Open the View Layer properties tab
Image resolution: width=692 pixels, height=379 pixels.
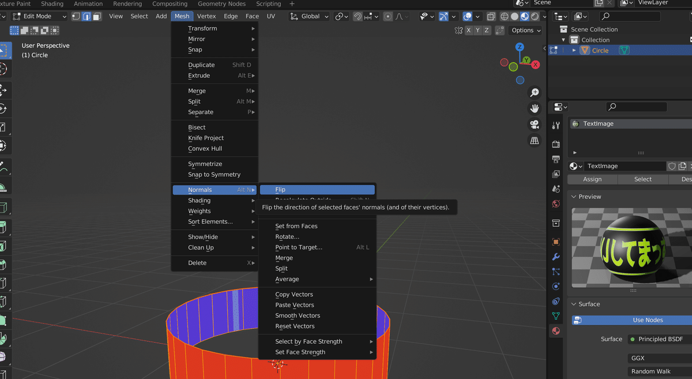tap(556, 174)
